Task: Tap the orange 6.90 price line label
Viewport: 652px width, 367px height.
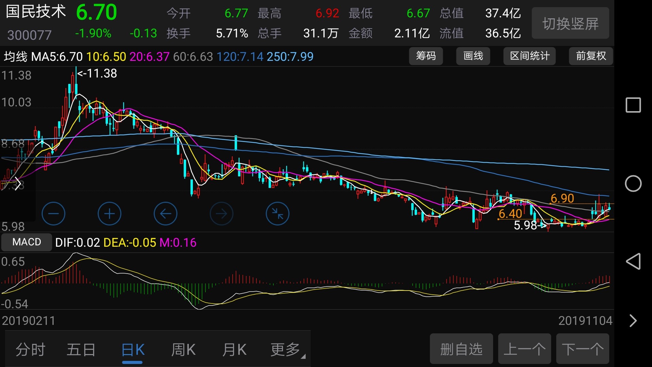Action: pyautogui.click(x=562, y=198)
